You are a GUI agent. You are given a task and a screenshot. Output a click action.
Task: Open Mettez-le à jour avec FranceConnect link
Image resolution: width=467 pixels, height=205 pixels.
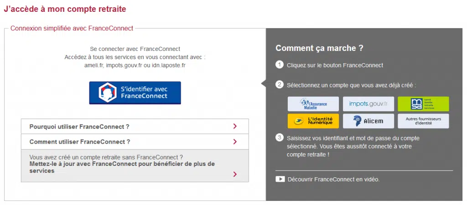[x=122, y=167]
